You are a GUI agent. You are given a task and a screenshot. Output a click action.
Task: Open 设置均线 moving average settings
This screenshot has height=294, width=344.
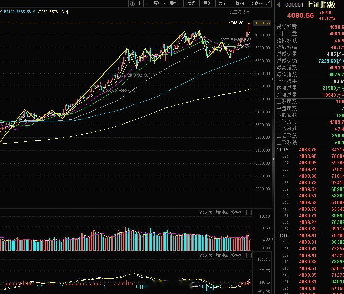click(239, 12)
